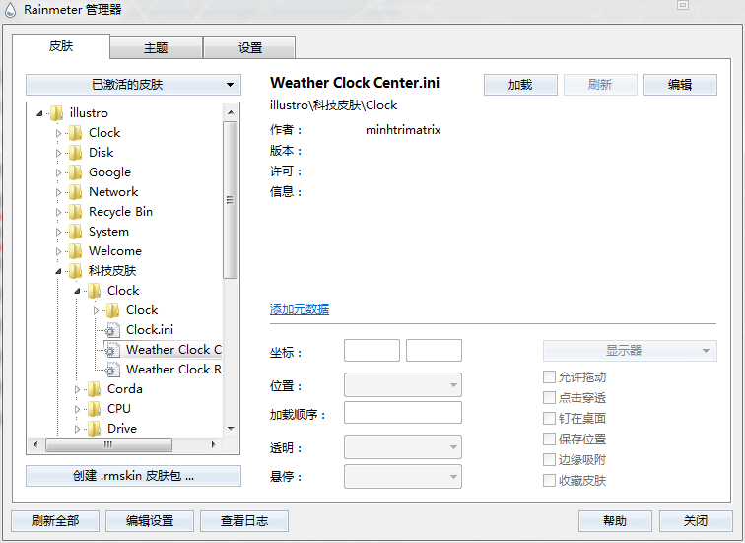
Task: Click the Clock.ini gear file icon
Action: pyautogui.click(x=112, y=330)
